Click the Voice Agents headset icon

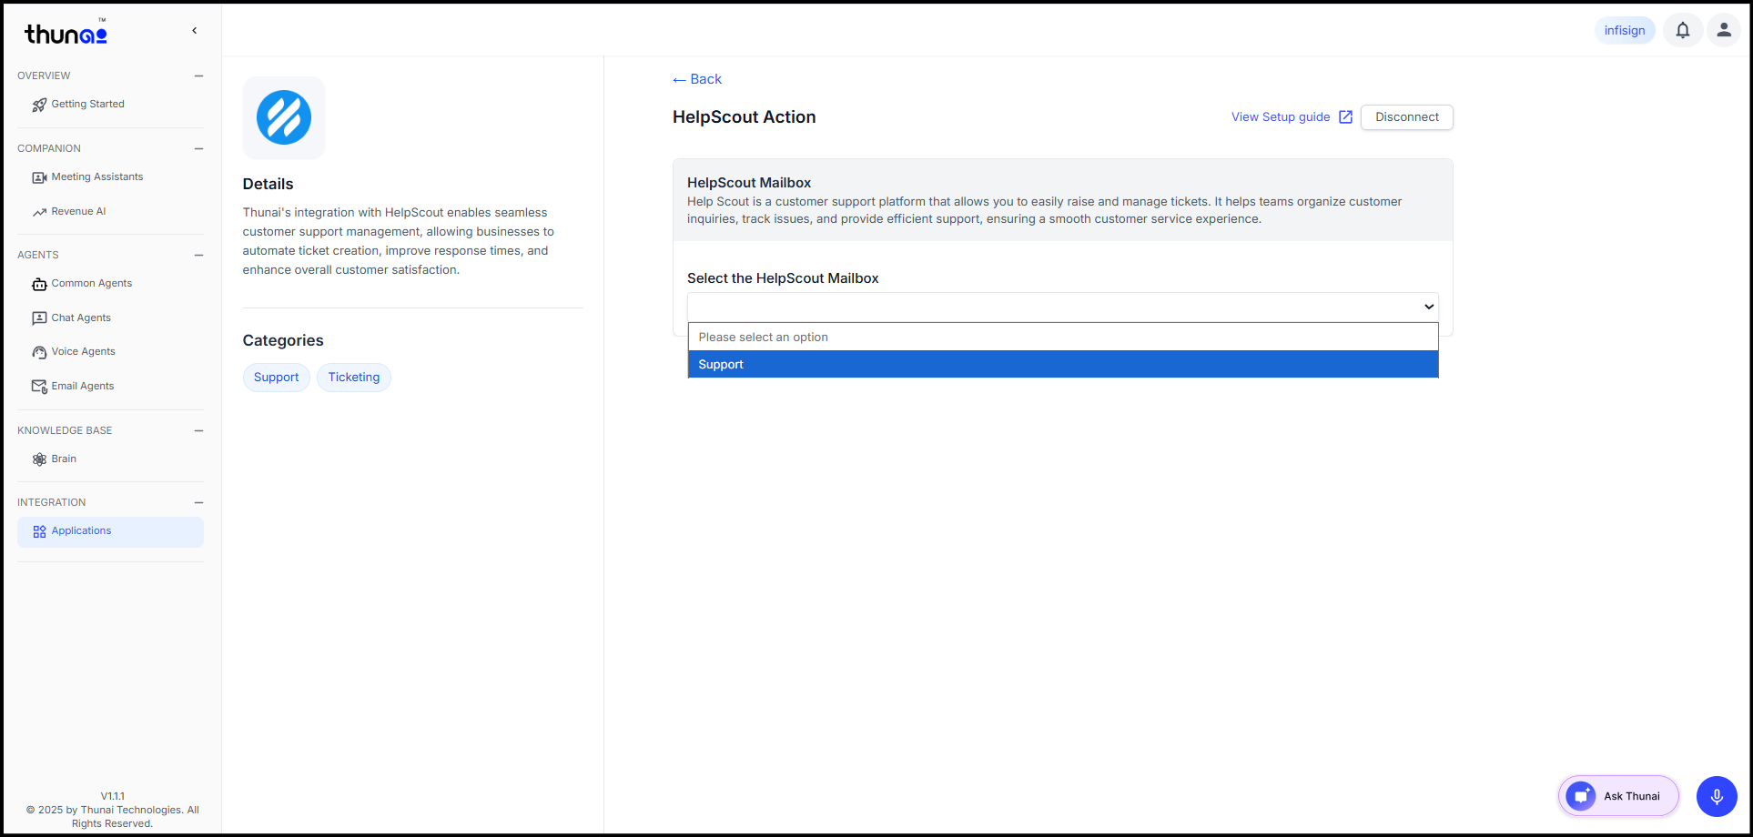39,352
